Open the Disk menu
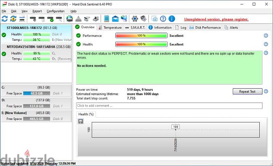This screenshot has width=273, height=166. click(x=14, y=11)
